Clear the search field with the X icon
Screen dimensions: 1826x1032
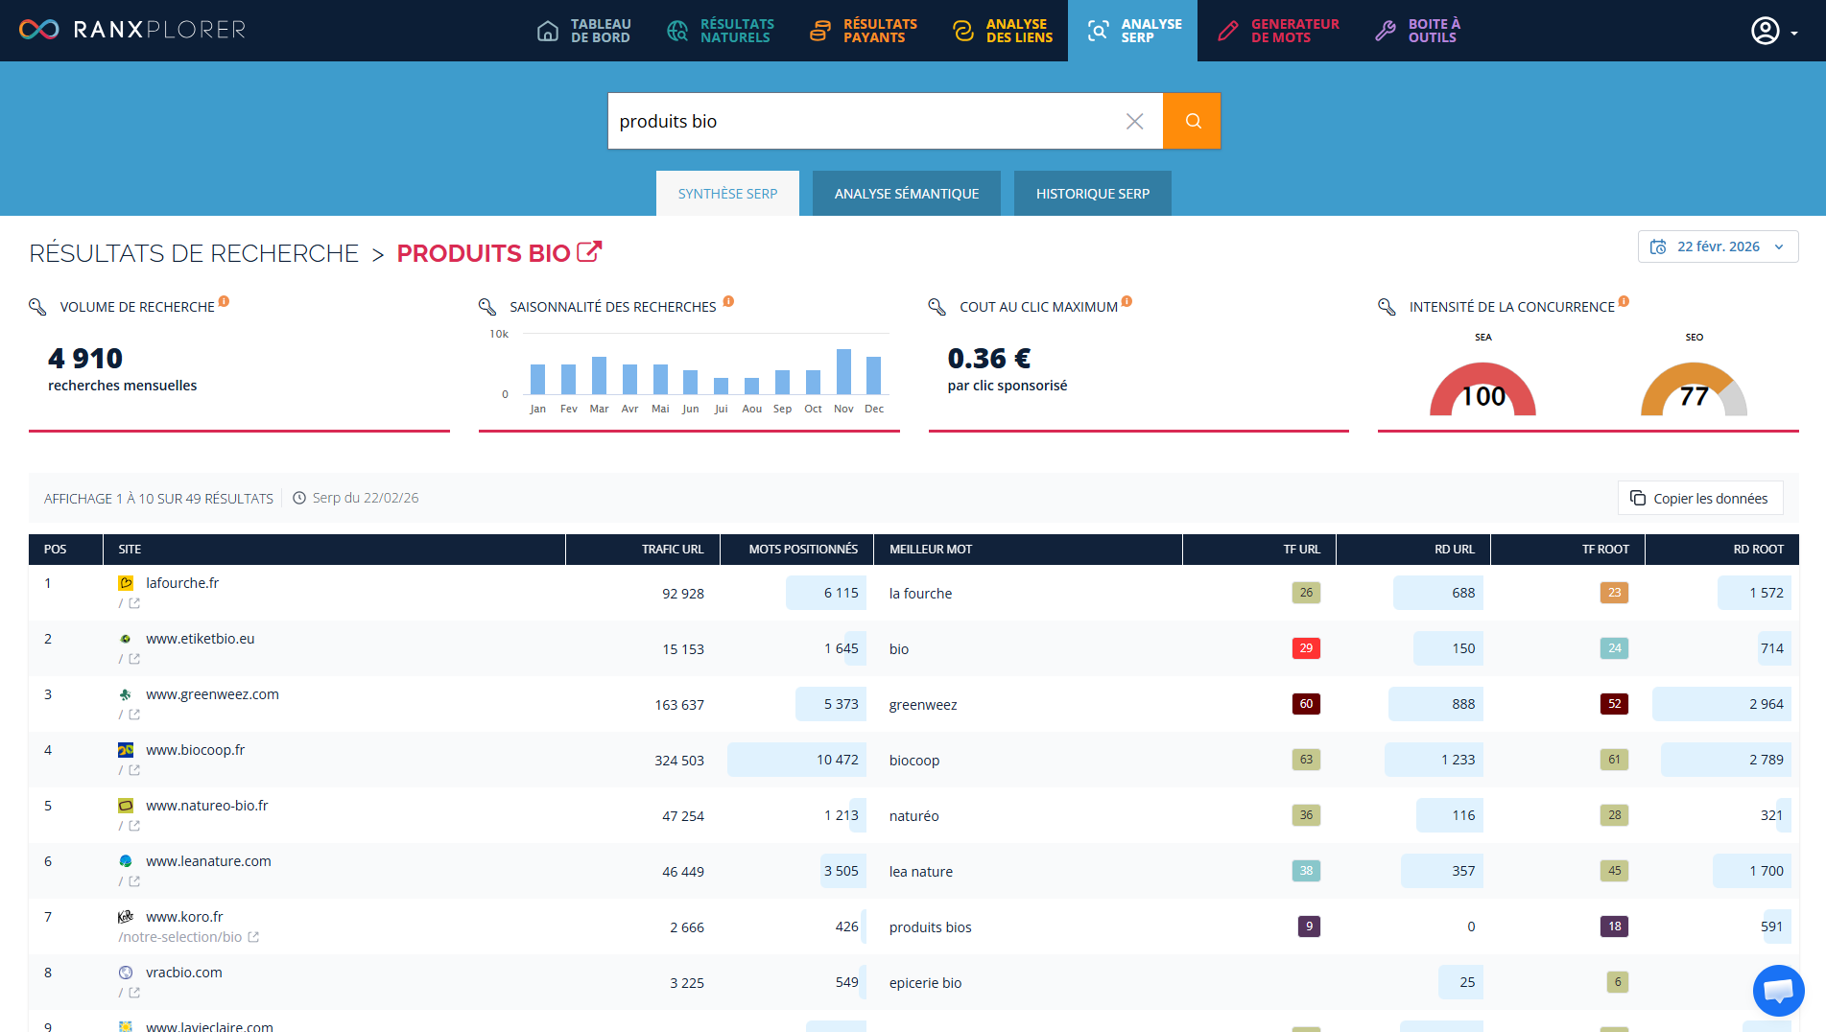[1134, 121]
